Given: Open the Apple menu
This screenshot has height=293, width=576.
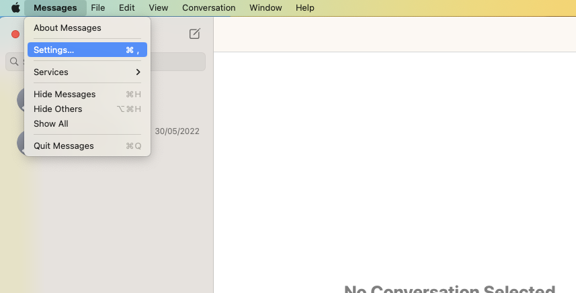Looking at the screenshot, I should (x=15, y=7).
